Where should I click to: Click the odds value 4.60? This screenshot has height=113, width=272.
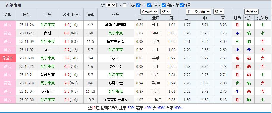[205, 100]
